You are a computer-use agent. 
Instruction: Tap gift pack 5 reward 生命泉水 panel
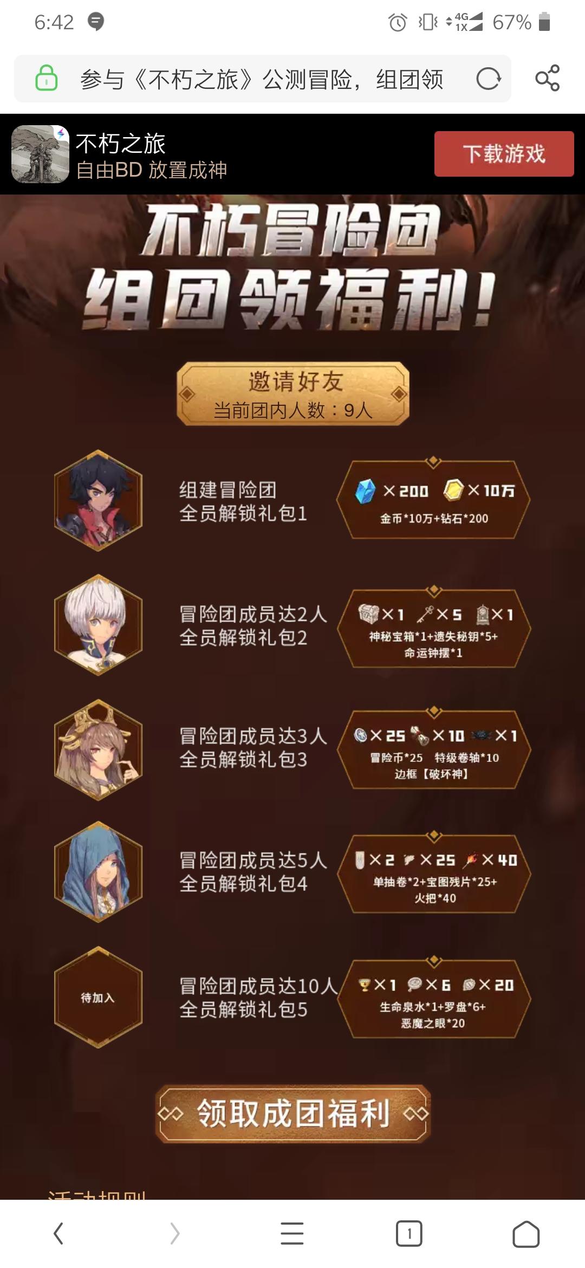[433, 999]
